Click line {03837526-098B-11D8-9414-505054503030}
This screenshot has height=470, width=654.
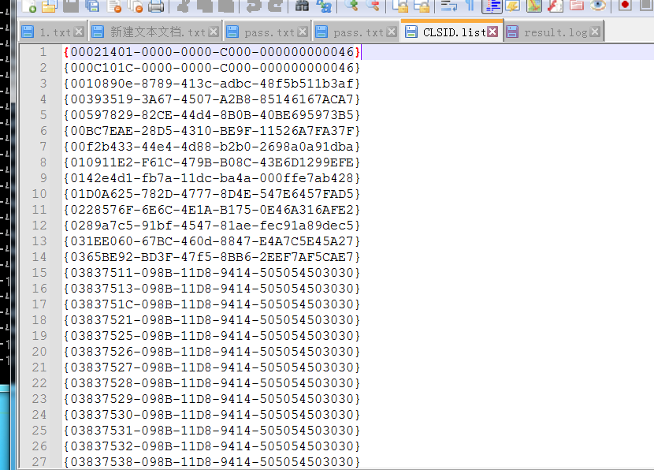pos(212,352)
